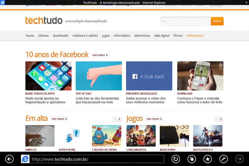Open the informática menu item
249x166 pixels.
122,36
